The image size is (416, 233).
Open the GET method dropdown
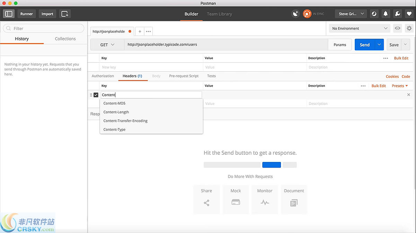click(x=107, y=45)
